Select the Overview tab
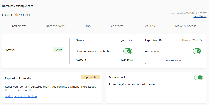The image size is (209, 105). (x=19, y=26)
